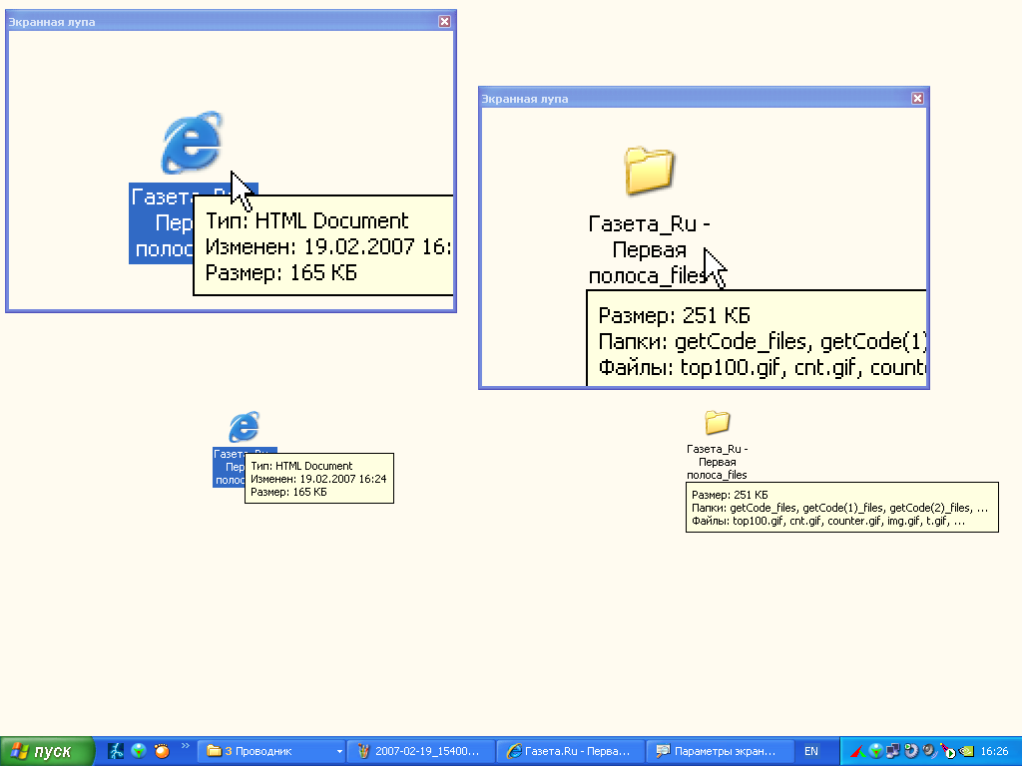Click the orange round icon in quick launch
The width and height of the screenshot is (1022, 766).
pyautogui.click(x=161, y=751)
